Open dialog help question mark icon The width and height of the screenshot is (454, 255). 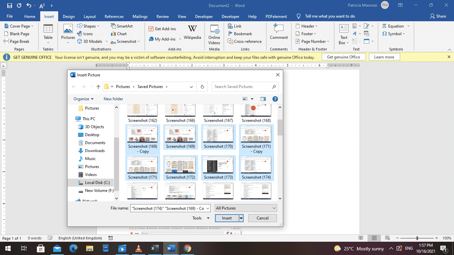pyautogui.click(x=275, y=99)
